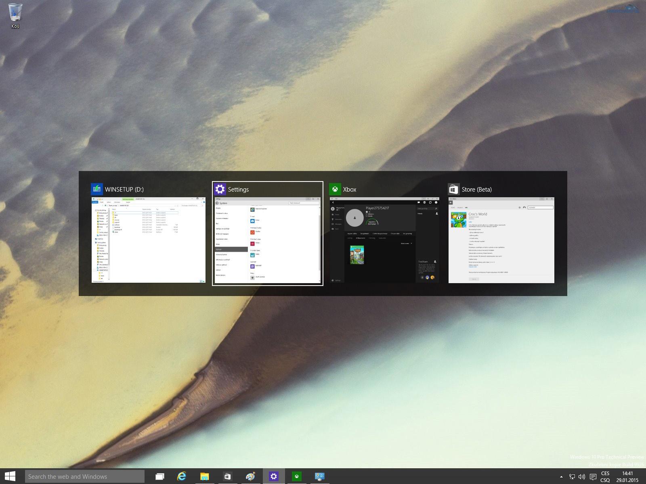Open the Koš recycle bin desktop icon
646x484 pixels.
[x=15, y=15]
